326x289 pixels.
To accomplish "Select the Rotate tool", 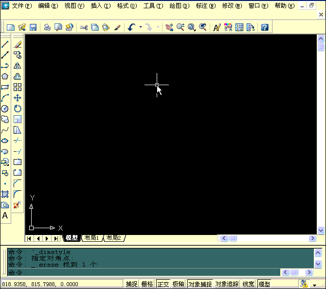I will [18, 108].
